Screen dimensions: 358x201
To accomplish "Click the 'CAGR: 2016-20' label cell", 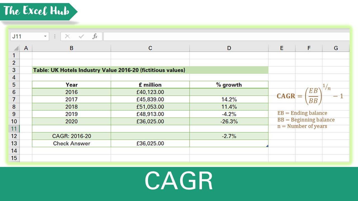I will point(72,136).
